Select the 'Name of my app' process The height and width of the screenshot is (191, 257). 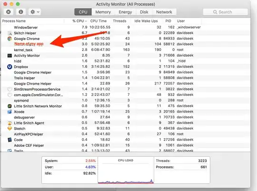pyautogui.click(x=126, y=44)
